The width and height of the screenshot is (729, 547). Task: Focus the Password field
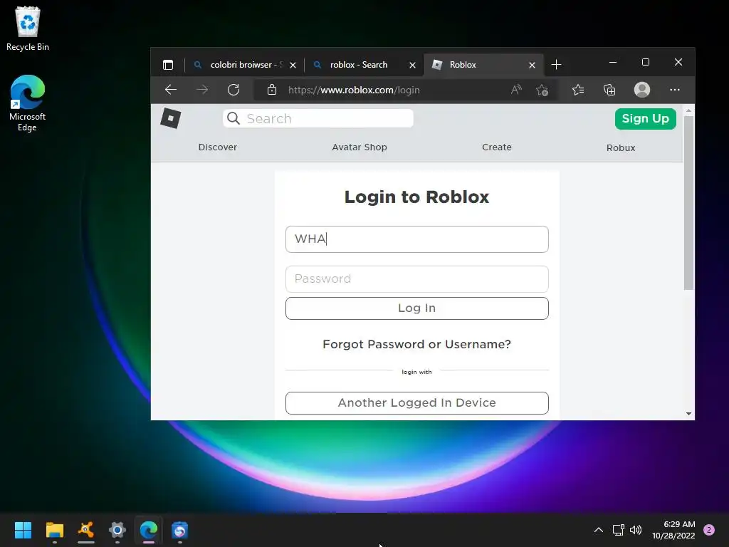417,279
